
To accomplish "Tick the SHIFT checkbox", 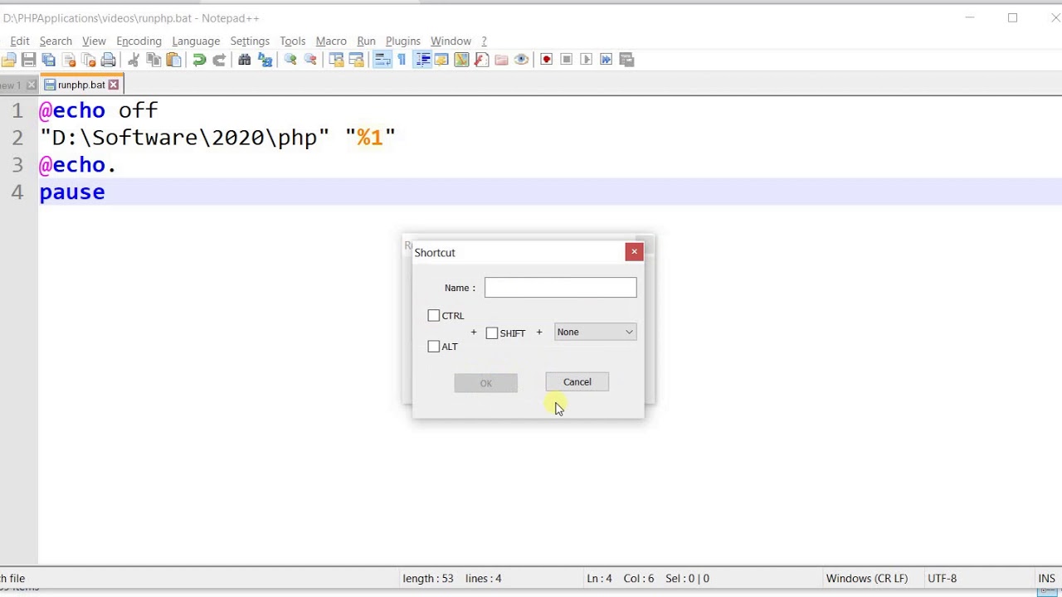I will pos(492,333).
